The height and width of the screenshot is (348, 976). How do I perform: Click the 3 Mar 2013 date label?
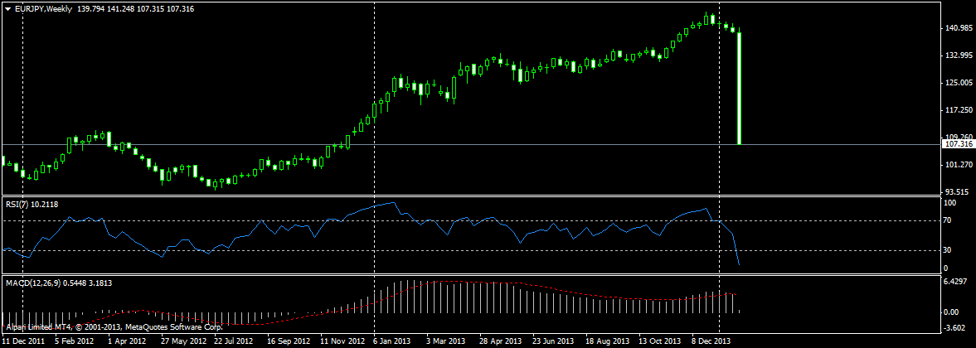pos(446,341)
